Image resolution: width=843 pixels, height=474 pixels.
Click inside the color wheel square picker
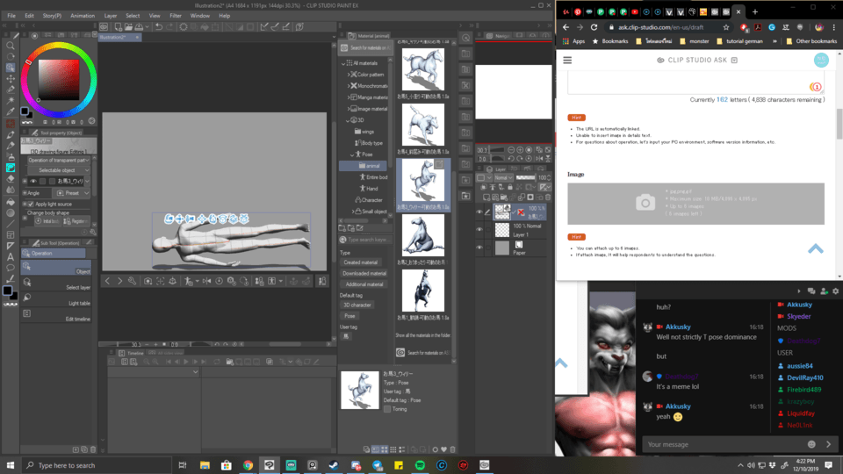58,80
